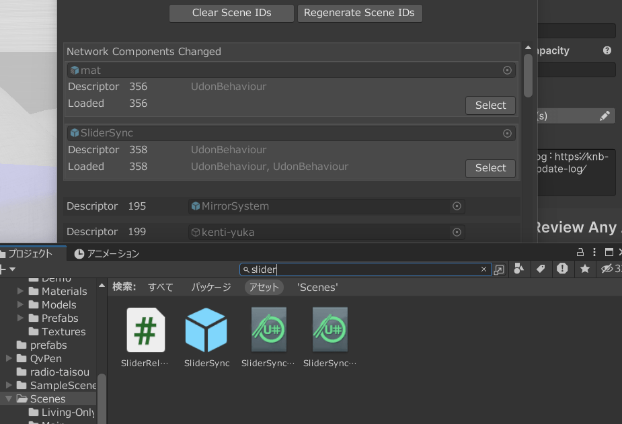622x424 pixels.
Task: Open the Project panel three-dot options menu
Action: click(x=595, y=253)
